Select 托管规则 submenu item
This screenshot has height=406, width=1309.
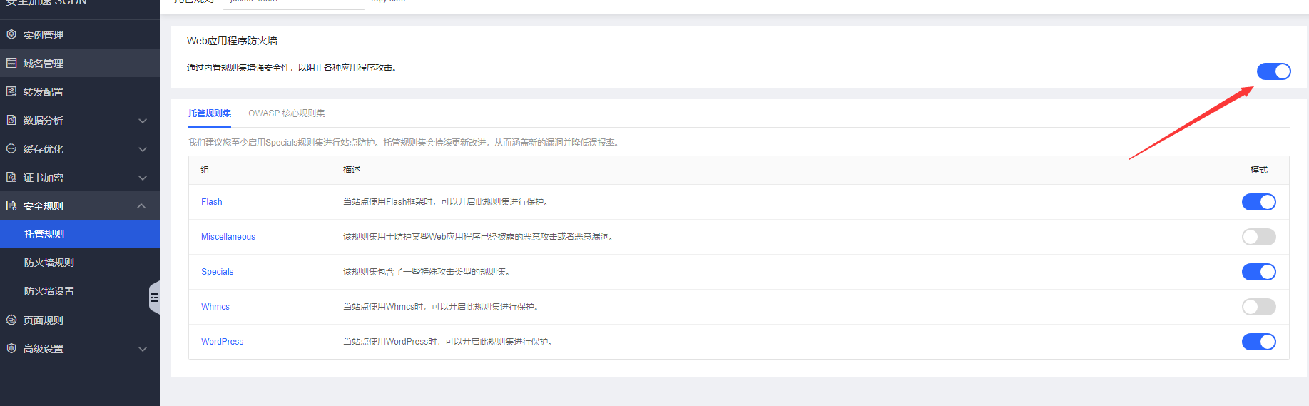[80, 234]
